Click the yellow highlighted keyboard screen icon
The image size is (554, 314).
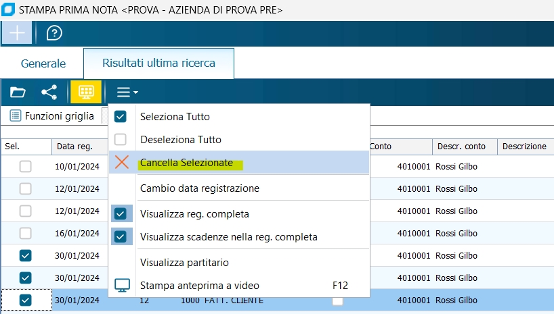click(x=86, y=92)
